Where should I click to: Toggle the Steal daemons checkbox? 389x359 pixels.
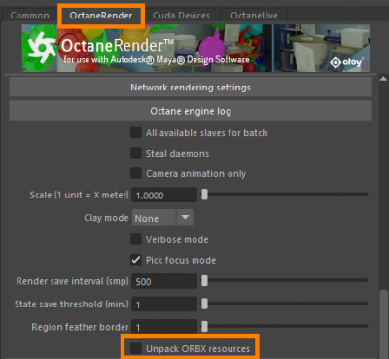coord(136,153)
